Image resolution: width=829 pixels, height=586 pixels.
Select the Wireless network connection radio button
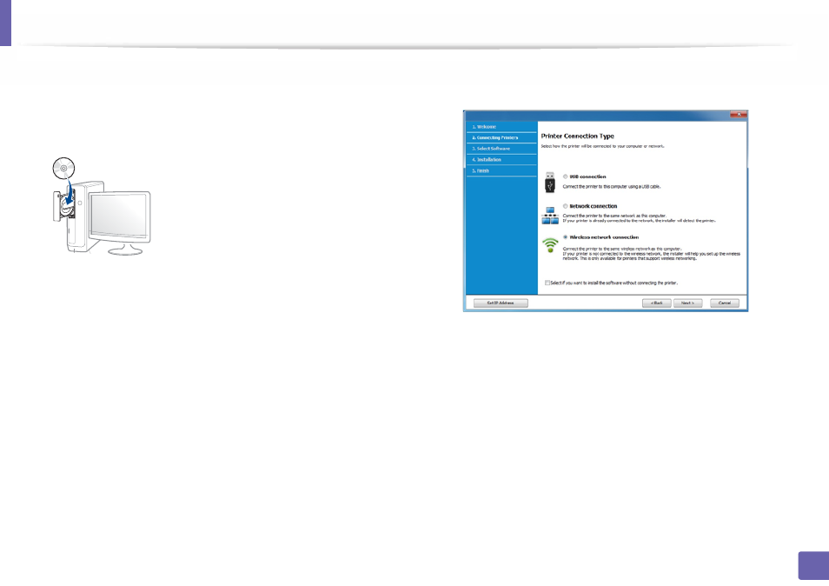(x=565, y=237)
